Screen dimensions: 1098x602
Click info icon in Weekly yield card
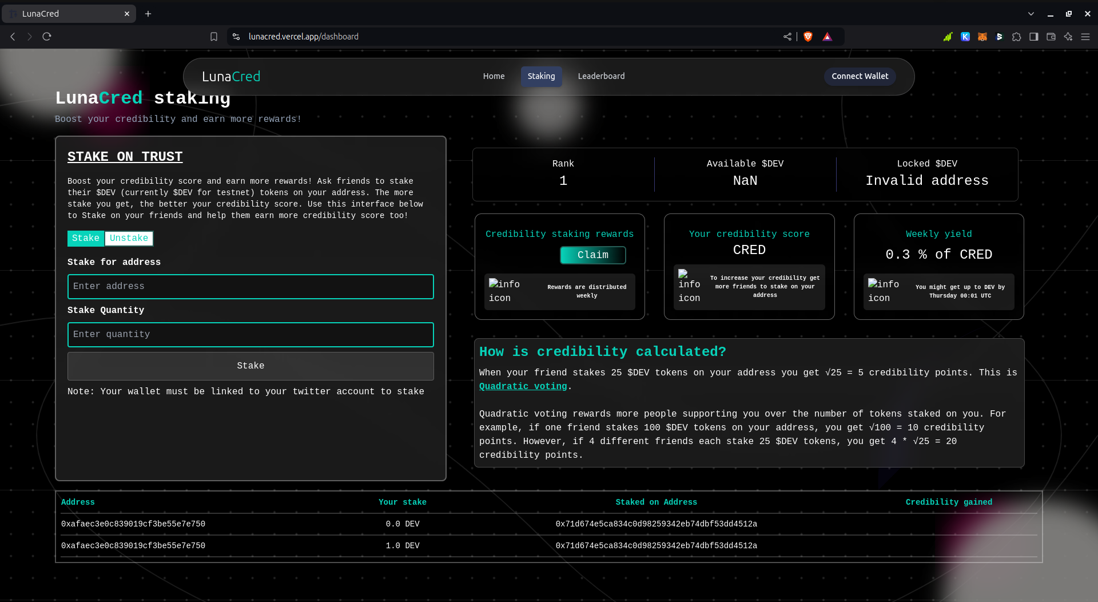tap(884, 291)
